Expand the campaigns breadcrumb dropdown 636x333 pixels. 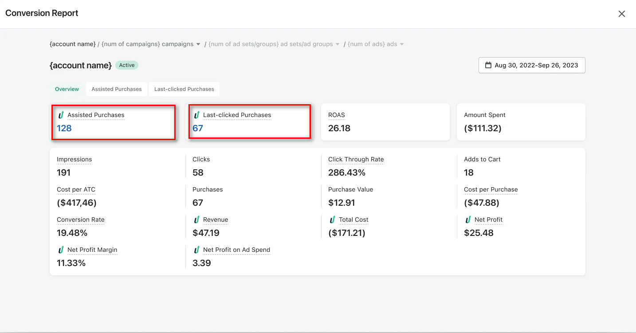pos(198,44)
